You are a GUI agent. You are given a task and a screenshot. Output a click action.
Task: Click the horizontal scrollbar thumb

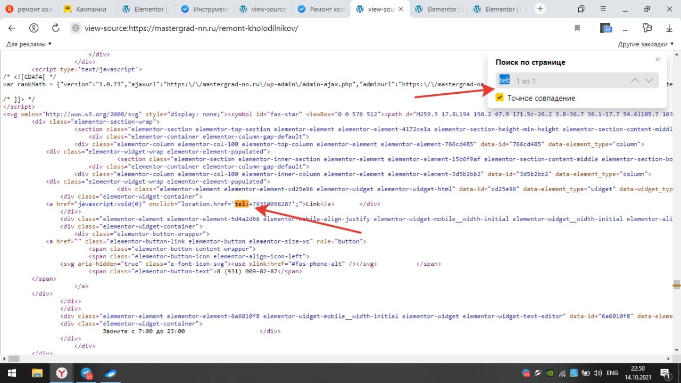pos(13,358)
